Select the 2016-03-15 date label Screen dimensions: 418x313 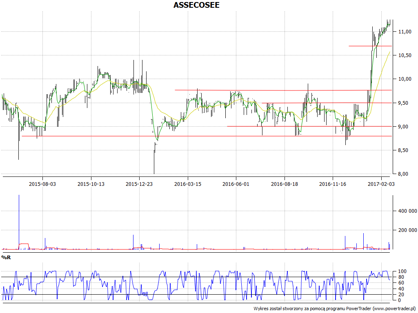[188, 184]
